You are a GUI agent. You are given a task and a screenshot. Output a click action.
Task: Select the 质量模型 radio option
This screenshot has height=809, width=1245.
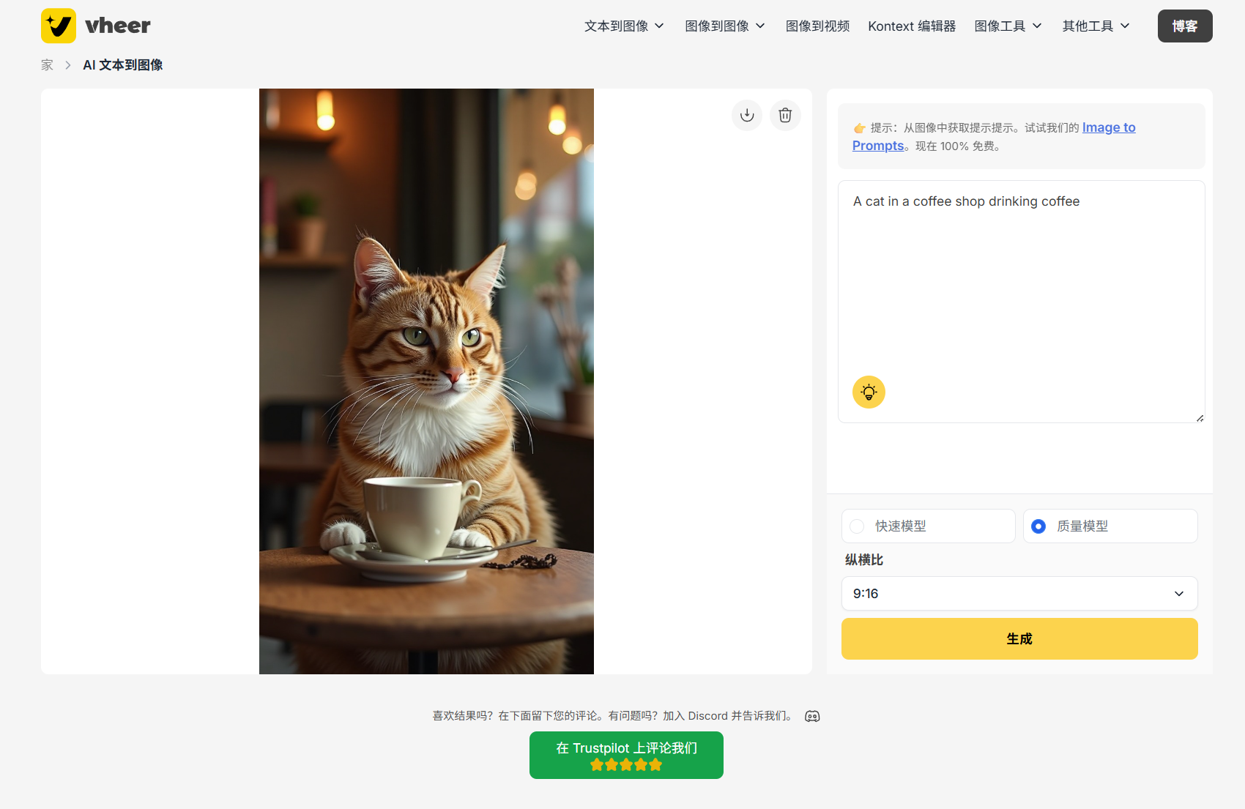[1110, 526]
